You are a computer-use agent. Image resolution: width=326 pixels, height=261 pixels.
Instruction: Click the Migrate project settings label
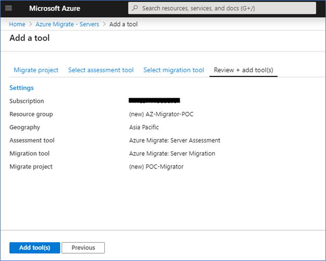[x=31, y=166]
